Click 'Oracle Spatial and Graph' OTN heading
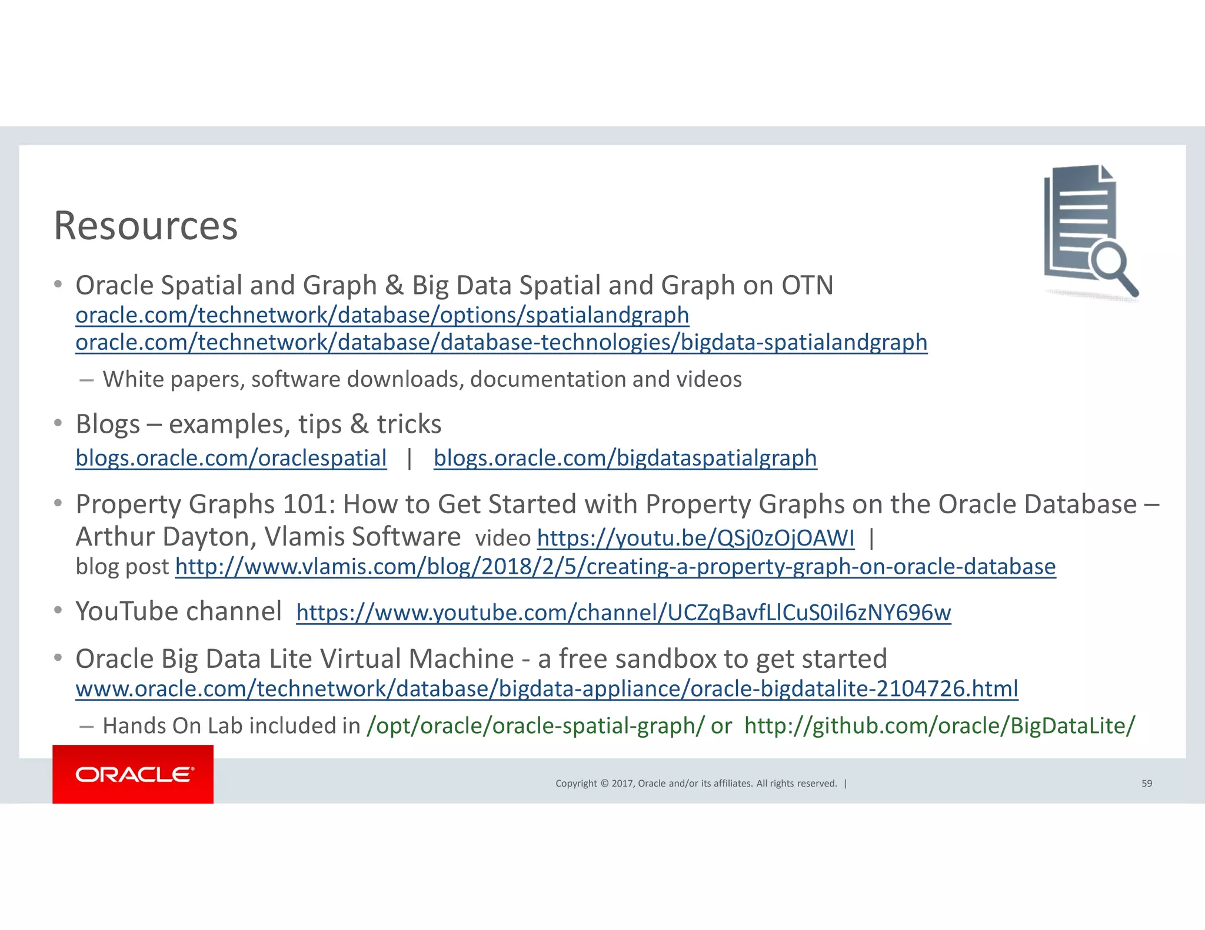The height and width of the screenshot is (930, 1205). (454, 286)
